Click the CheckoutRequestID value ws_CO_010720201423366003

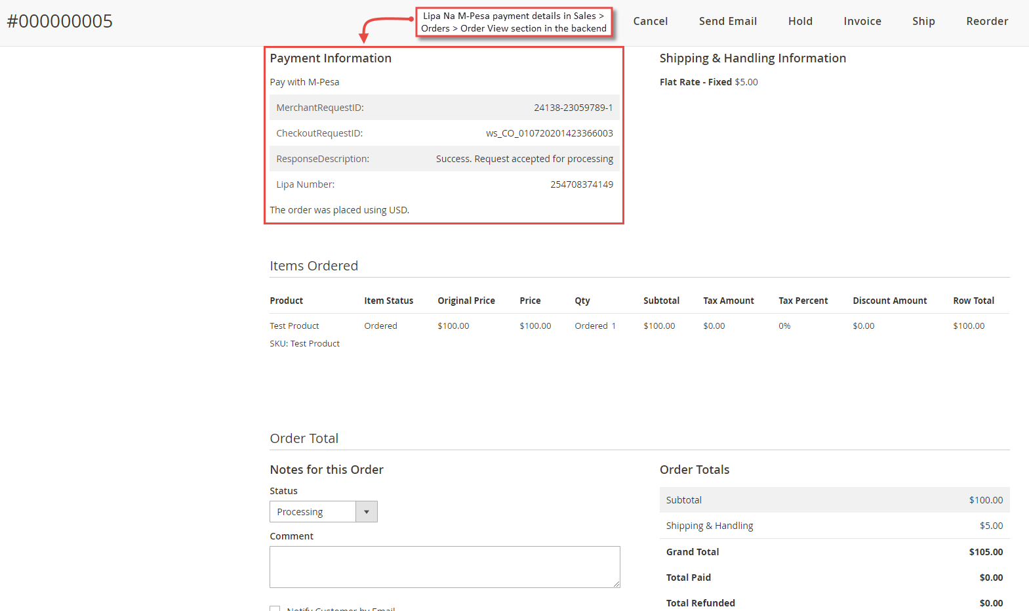pyautogui.click(x=550, y=133)
